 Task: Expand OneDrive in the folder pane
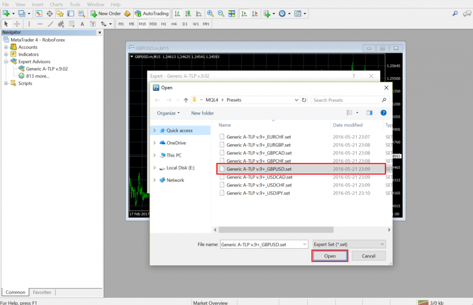click(x=155, y=143)
